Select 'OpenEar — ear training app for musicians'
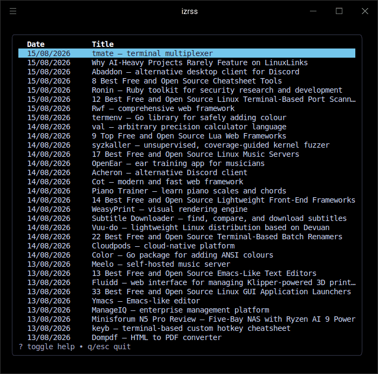378x374 pixels. click(187, 163)
